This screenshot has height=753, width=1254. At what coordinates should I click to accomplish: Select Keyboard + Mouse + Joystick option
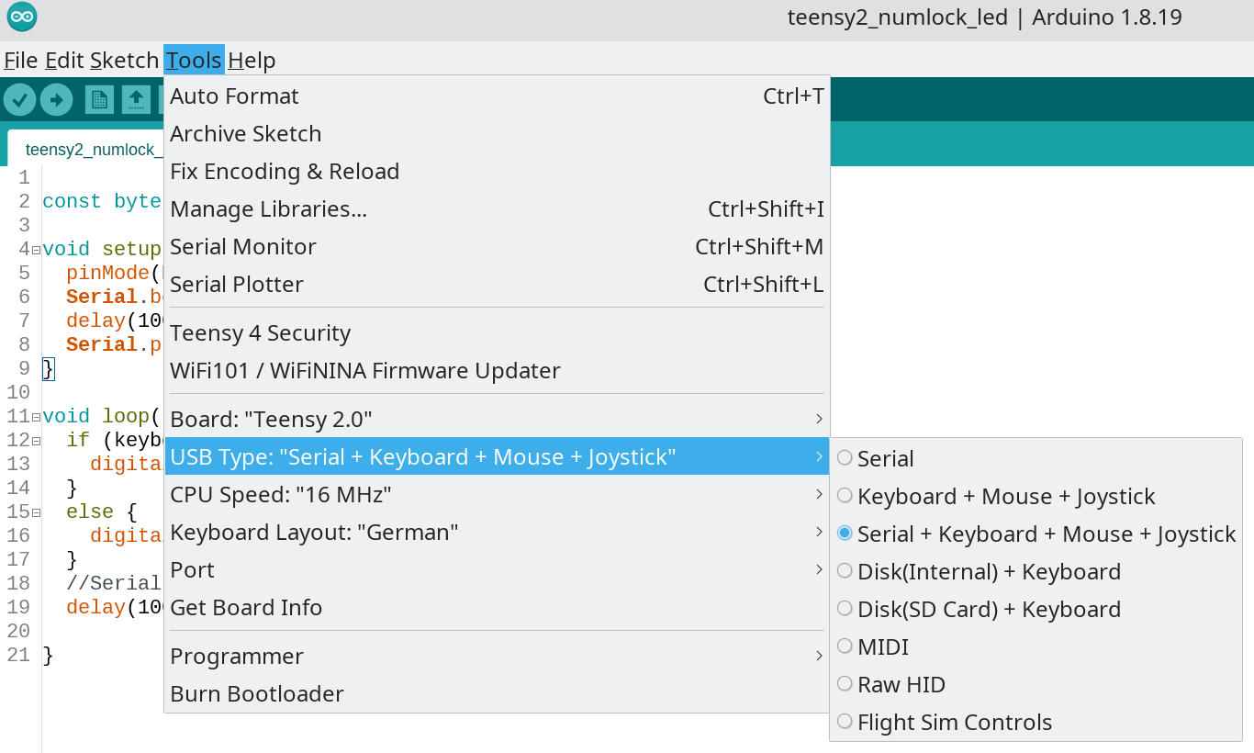click(1036, 496)
